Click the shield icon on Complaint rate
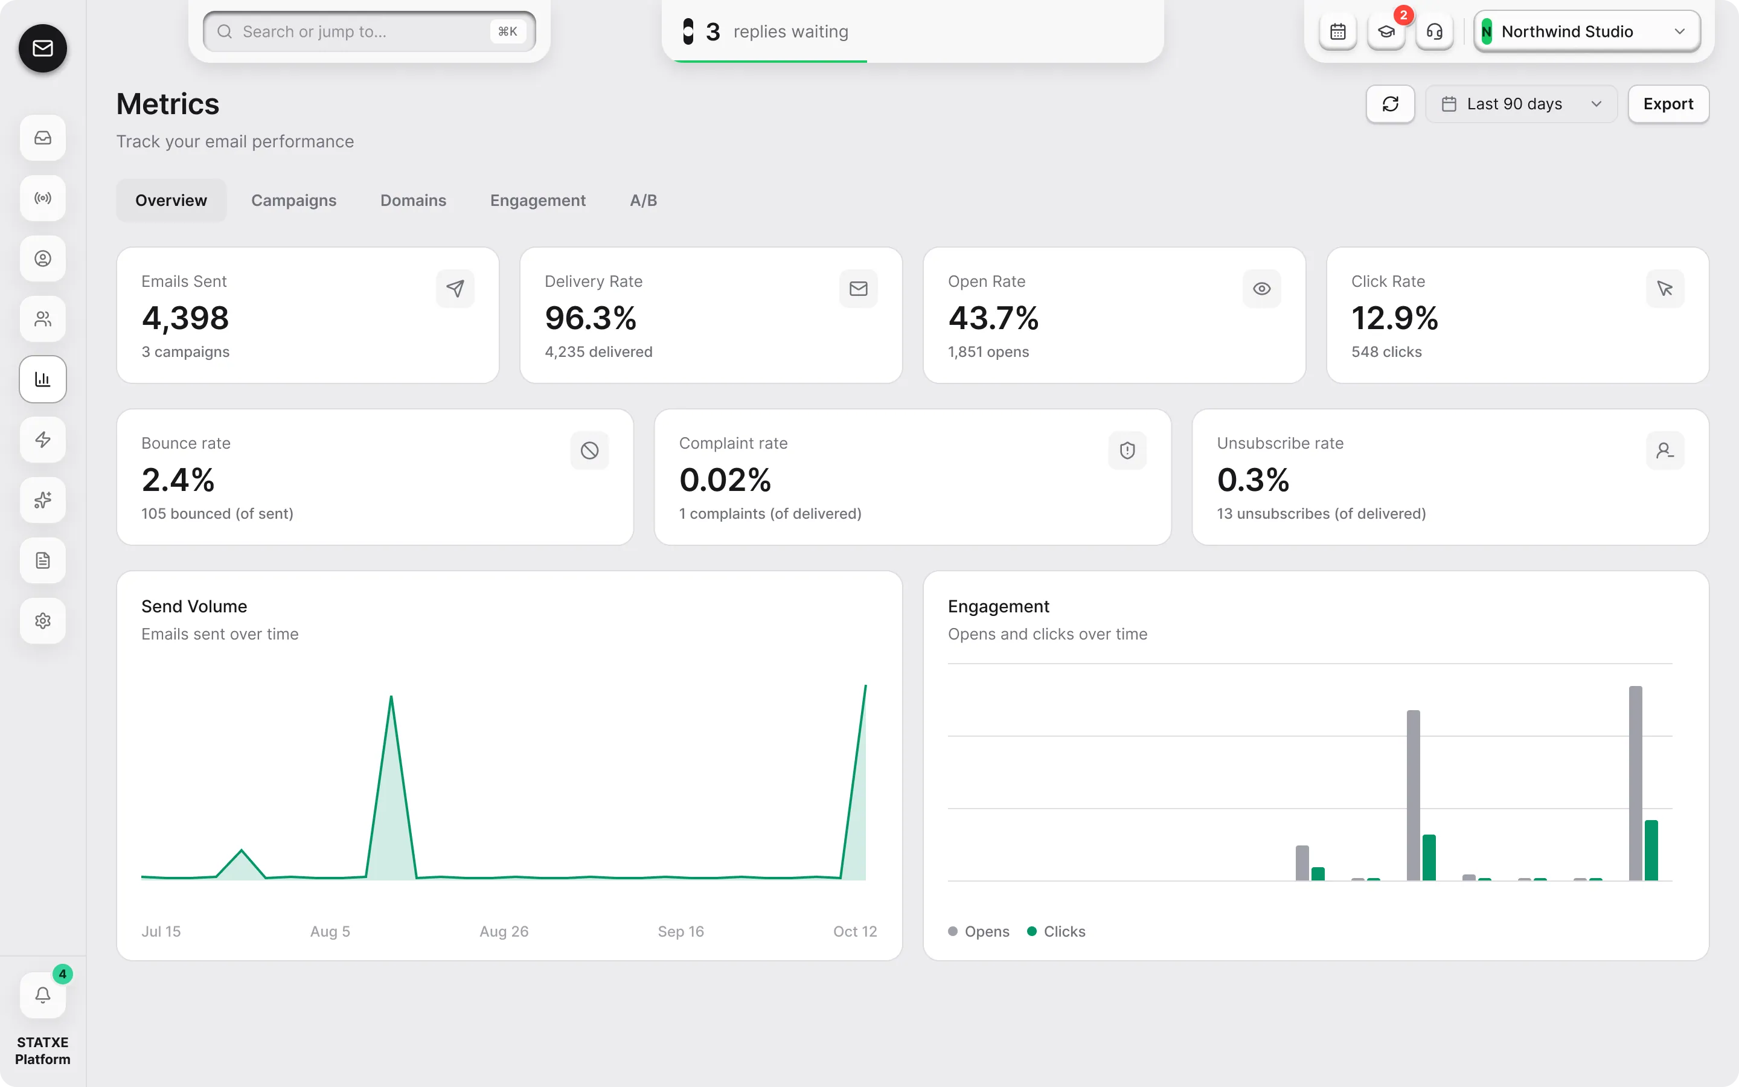This screenshot has height=1087, width=1739. (1127, 450)
